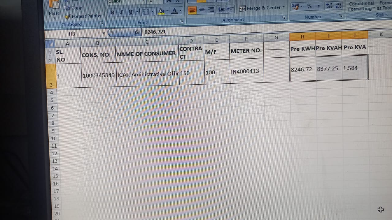Select column A header

point(67,43)
